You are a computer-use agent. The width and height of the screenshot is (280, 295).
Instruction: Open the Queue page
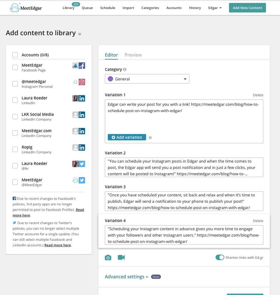click(87, 8)
